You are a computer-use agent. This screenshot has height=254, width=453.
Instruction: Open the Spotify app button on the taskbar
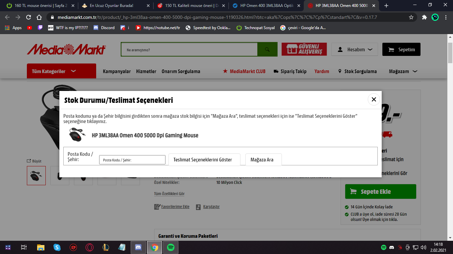pos(170,247)
